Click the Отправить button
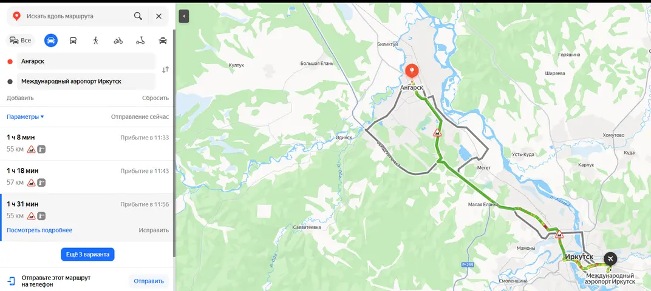This screenshot has width=651, height=291. click(149, 281)
